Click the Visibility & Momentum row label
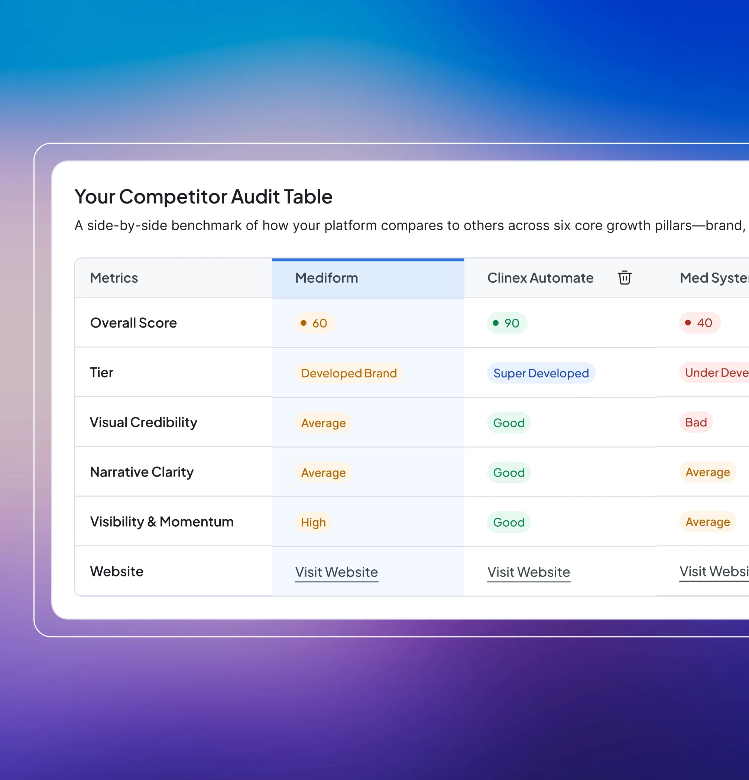 162,522
